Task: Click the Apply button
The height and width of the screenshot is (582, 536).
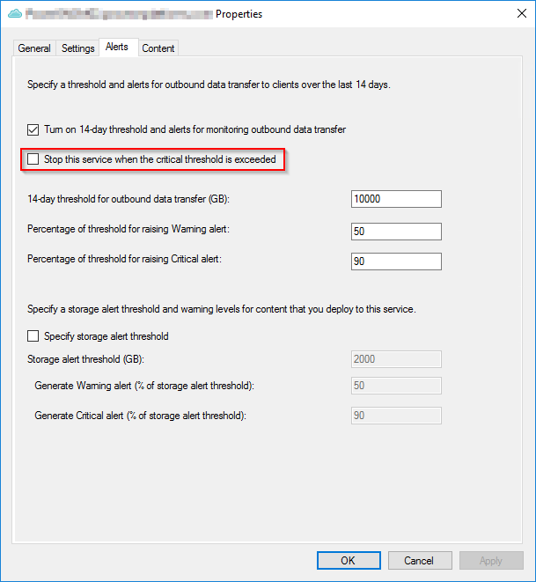Action: pyautogui.click(x=490, y=560)
